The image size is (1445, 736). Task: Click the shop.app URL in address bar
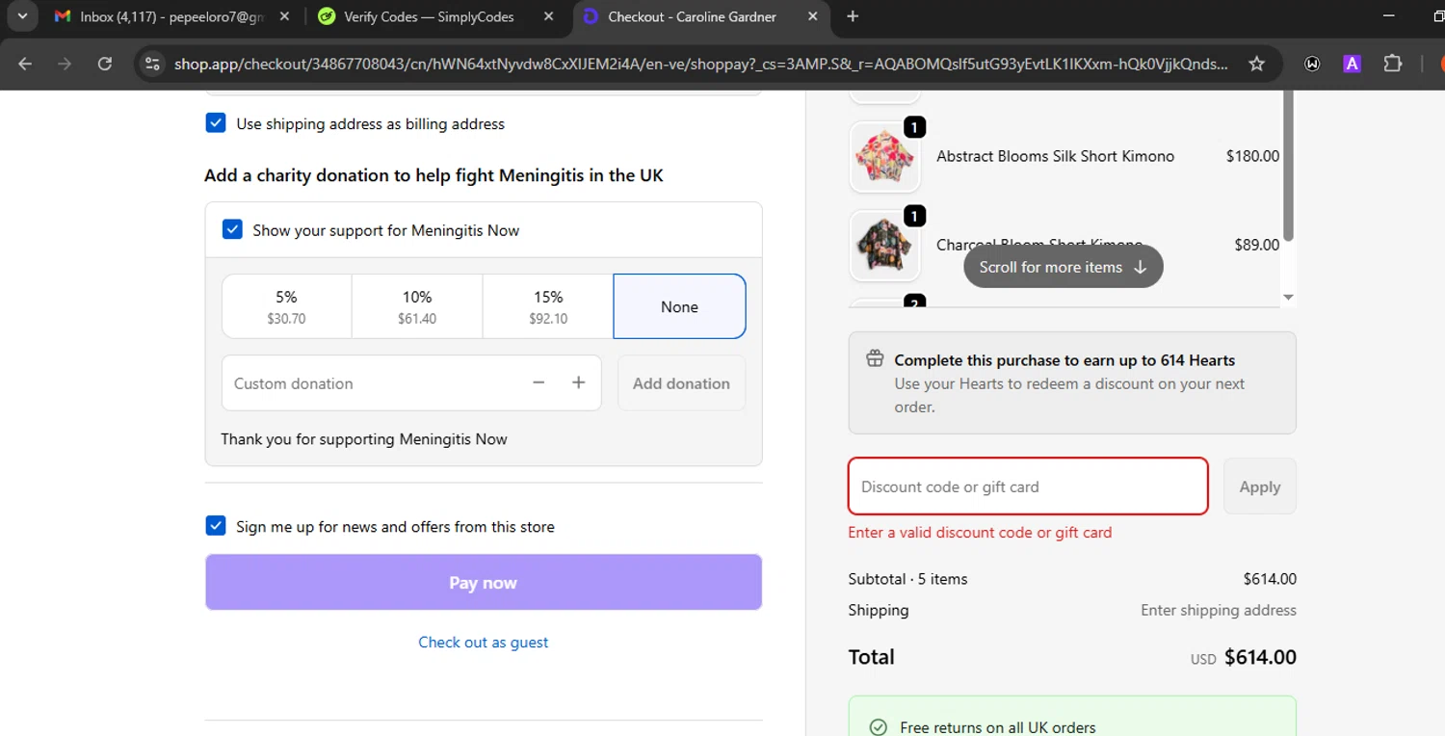click(700, 65)
